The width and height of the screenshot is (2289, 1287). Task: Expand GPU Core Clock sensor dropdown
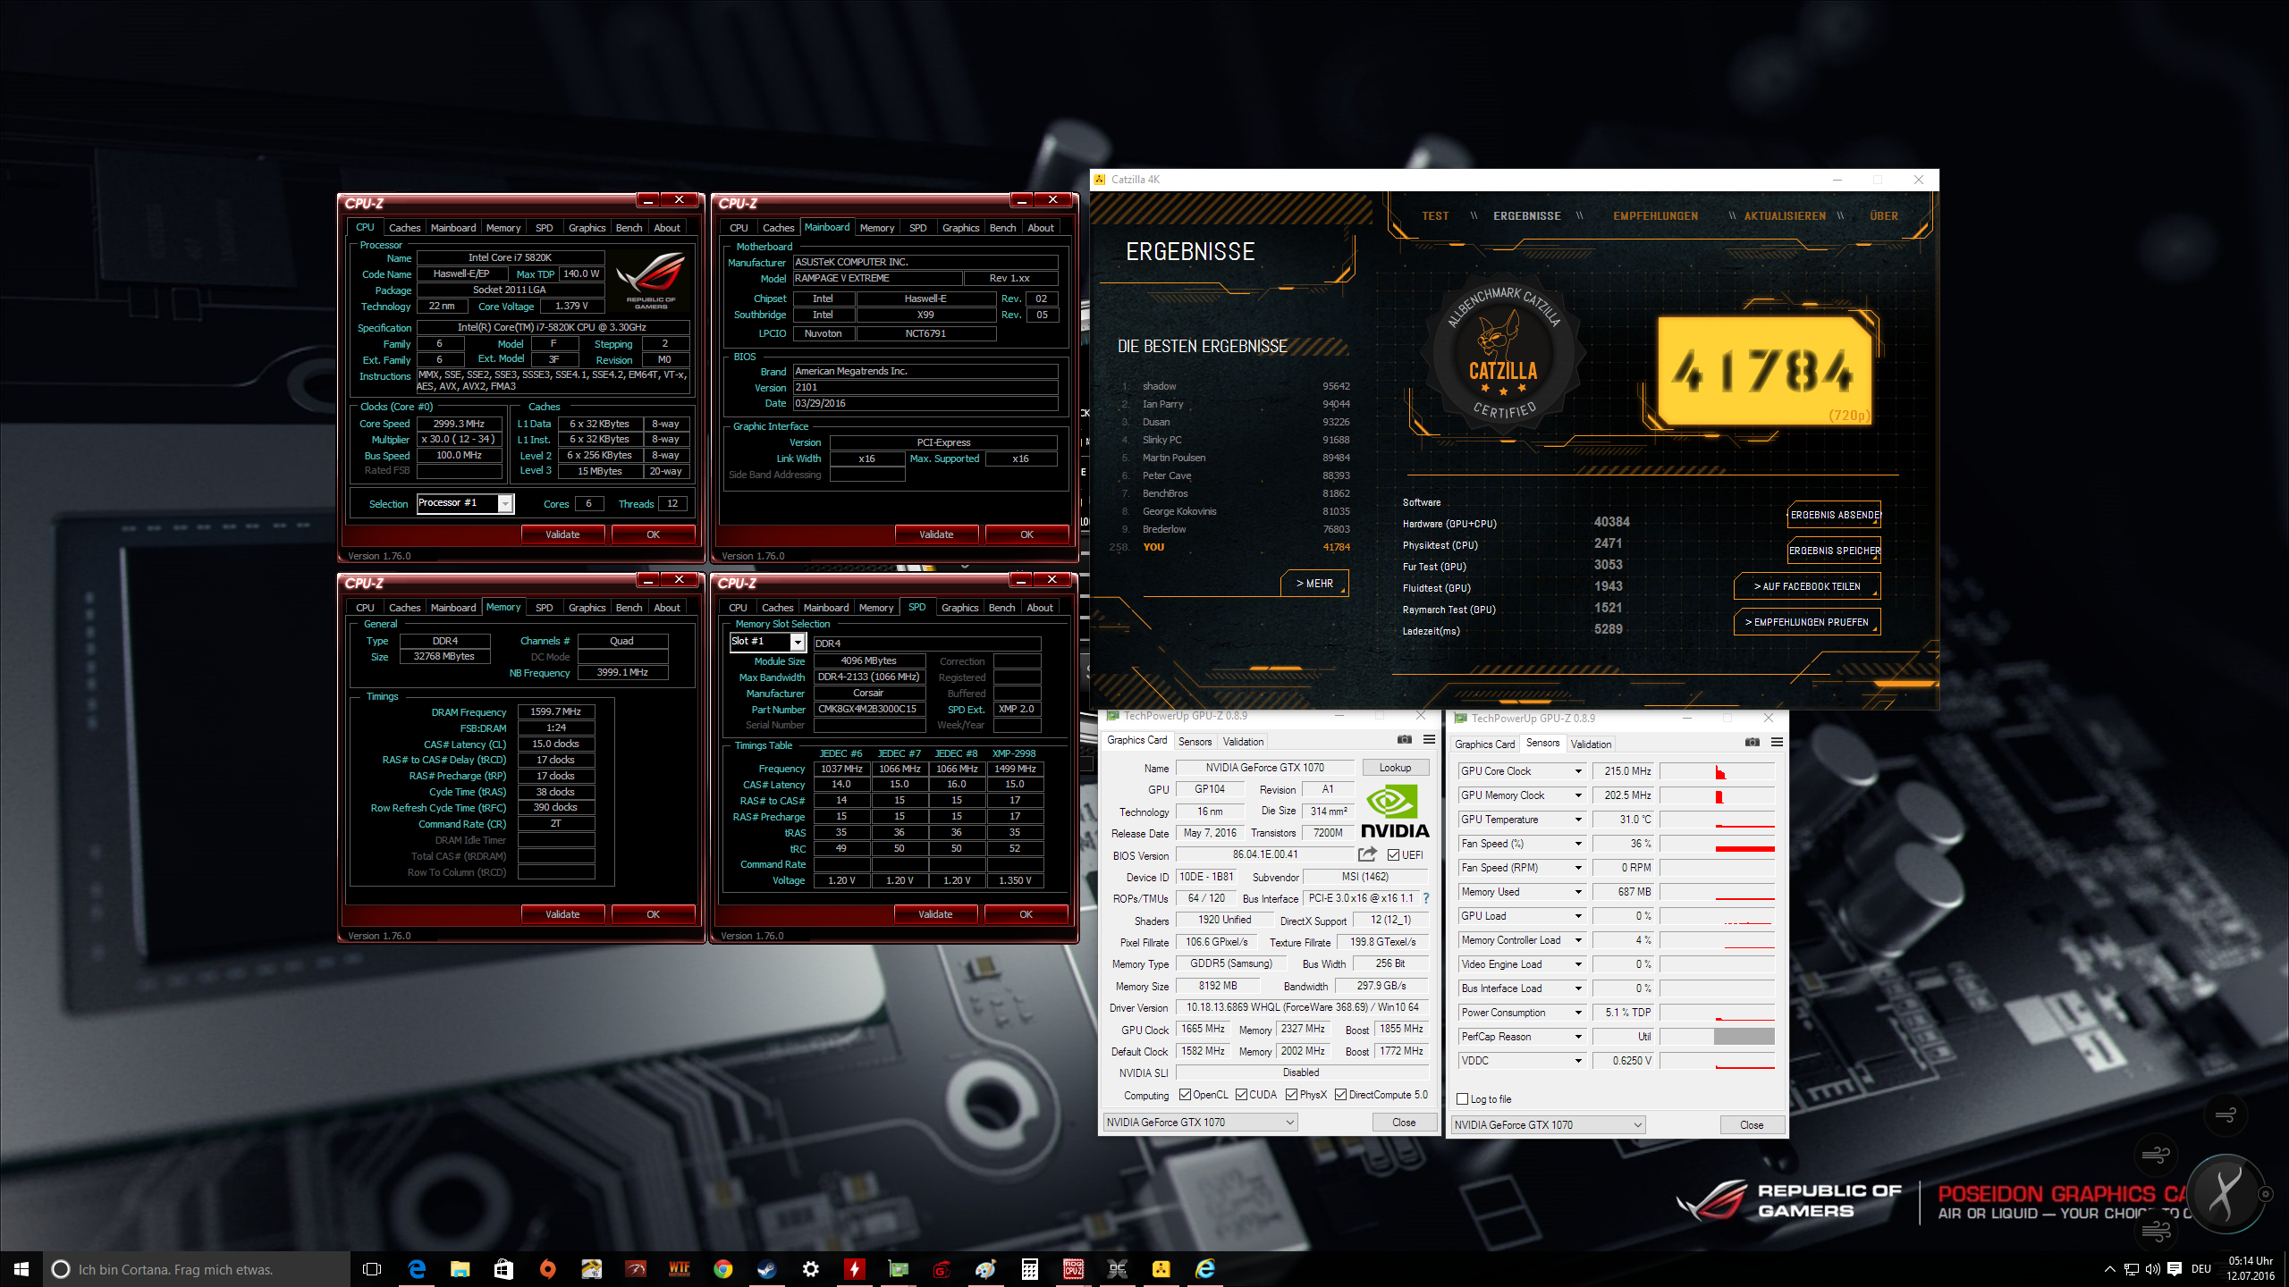click(x=1578, y=771)
